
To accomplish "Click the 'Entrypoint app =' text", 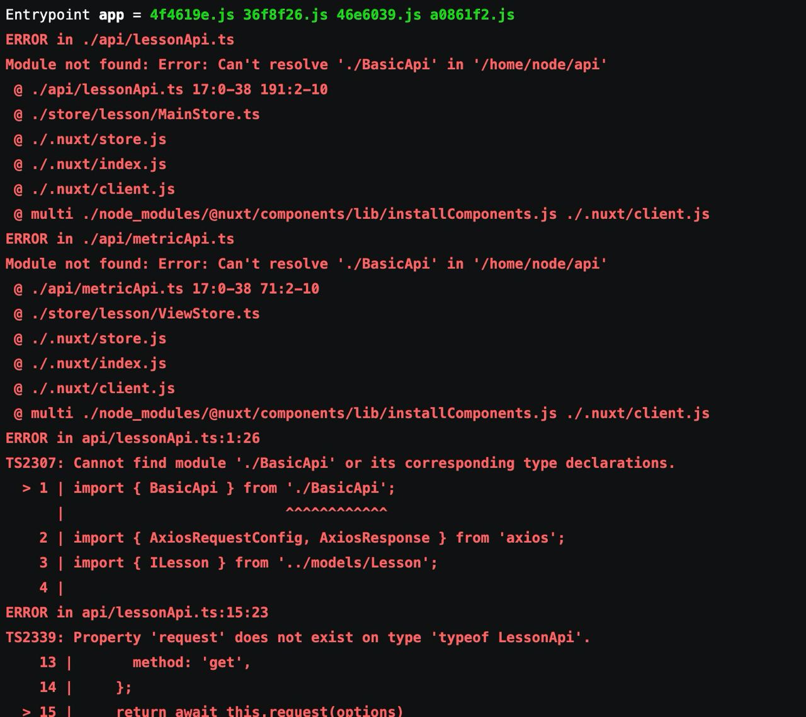I will point(73,14).
